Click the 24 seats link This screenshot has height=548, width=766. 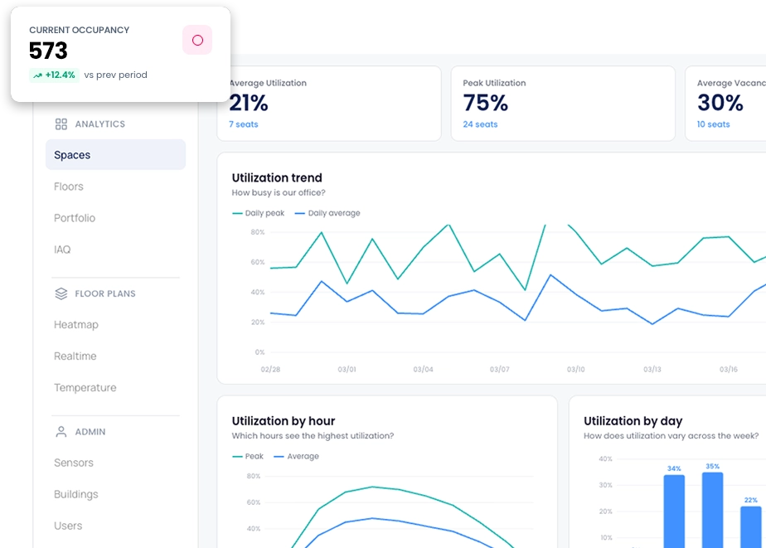click(480, 124)
